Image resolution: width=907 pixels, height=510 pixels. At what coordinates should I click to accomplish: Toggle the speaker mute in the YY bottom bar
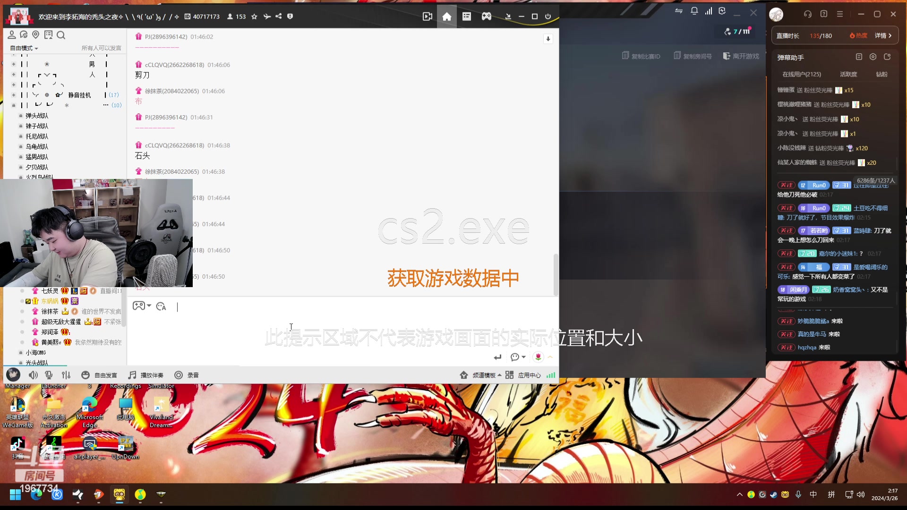[33, 375]
